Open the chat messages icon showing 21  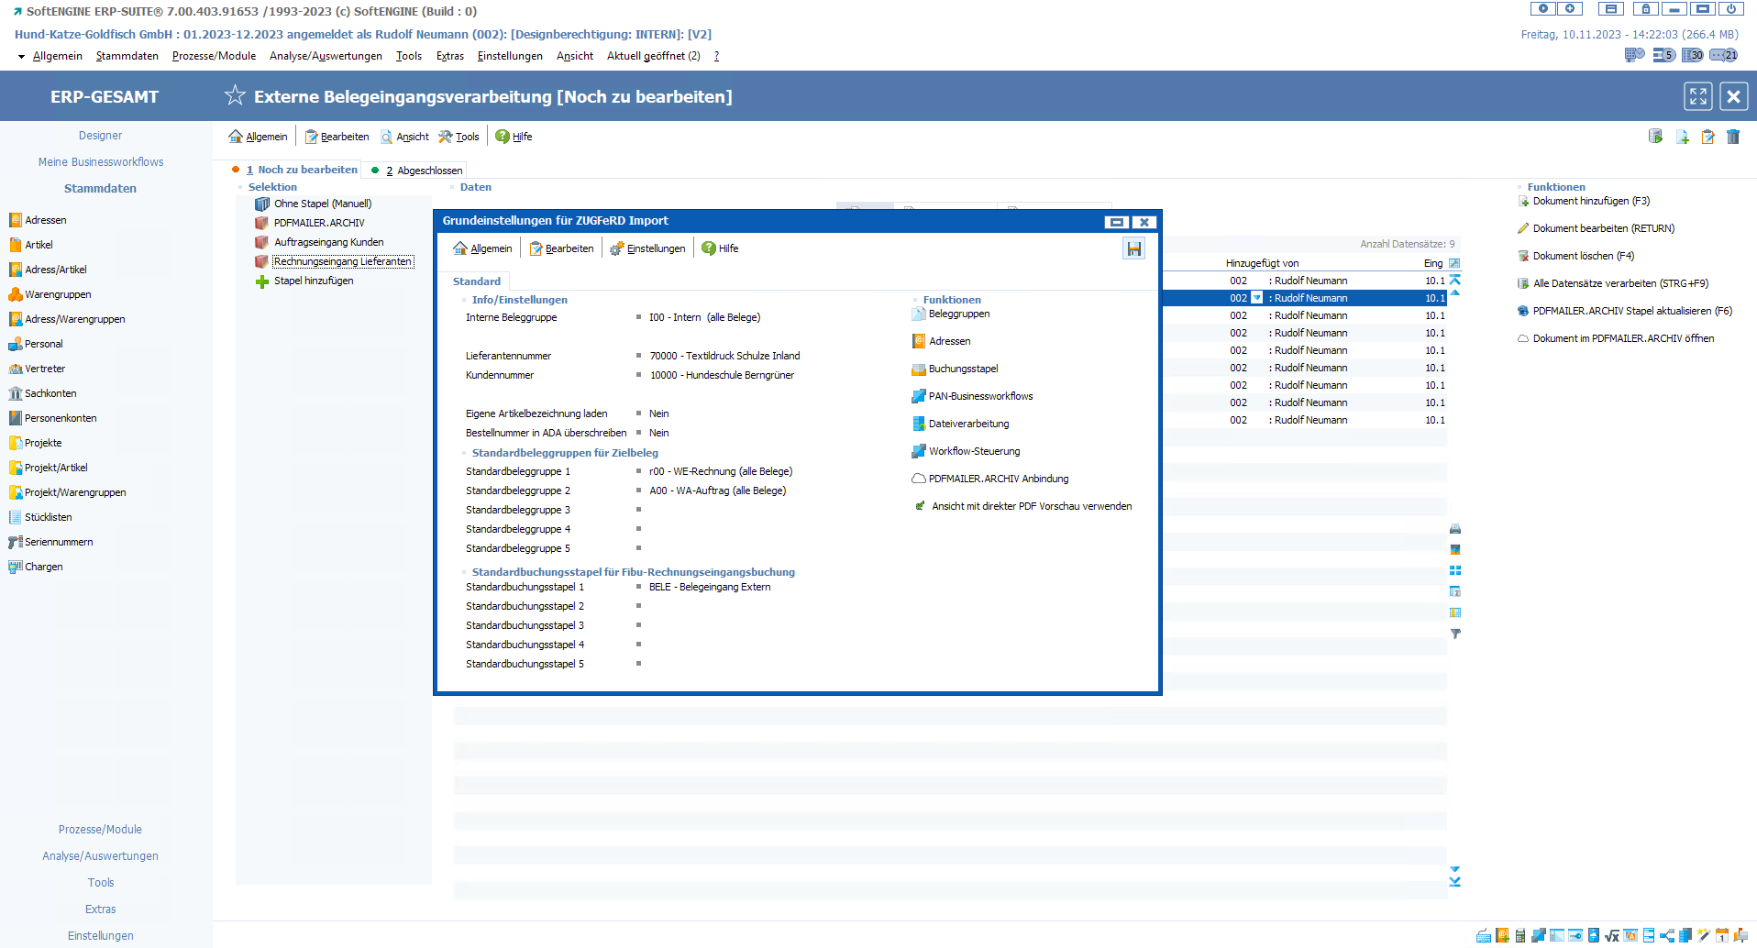pyautogui.click(x=1723, y=55)
